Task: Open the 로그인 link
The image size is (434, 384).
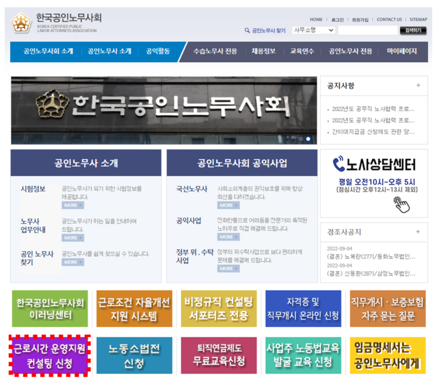Action: point(337,20)
